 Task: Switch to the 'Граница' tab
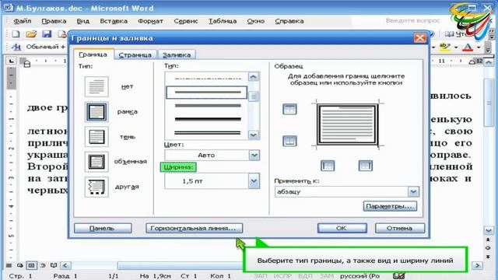[x=93, y=54]
